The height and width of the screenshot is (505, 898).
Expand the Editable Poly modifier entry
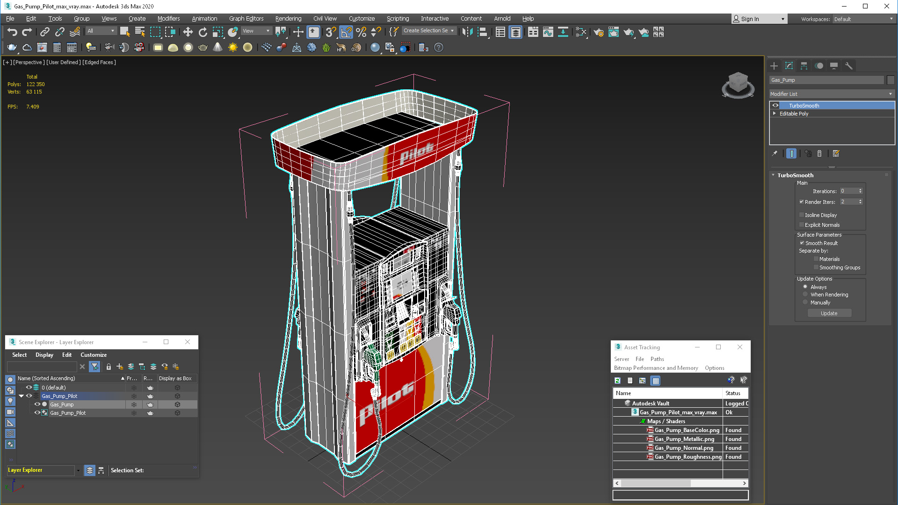point(775,114)
